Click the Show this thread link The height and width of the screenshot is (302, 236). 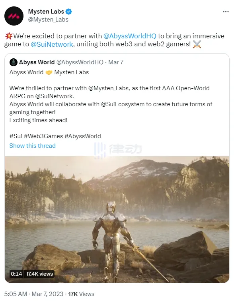coord(32,146)
